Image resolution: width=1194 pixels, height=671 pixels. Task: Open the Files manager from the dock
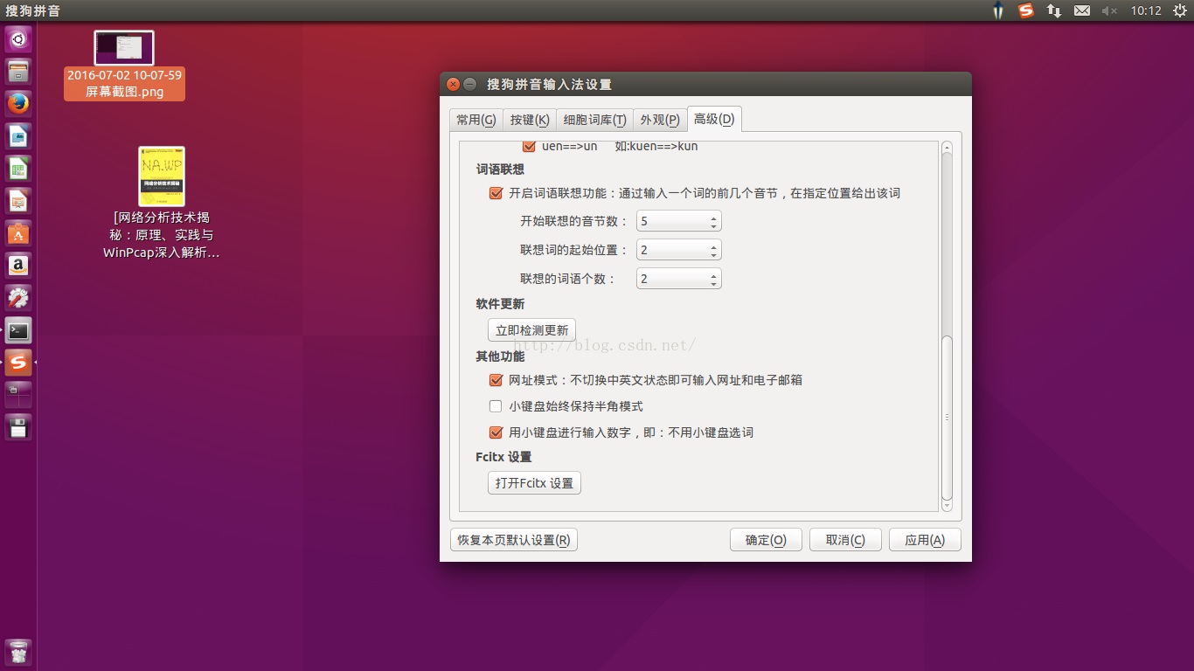pos(18,71)
